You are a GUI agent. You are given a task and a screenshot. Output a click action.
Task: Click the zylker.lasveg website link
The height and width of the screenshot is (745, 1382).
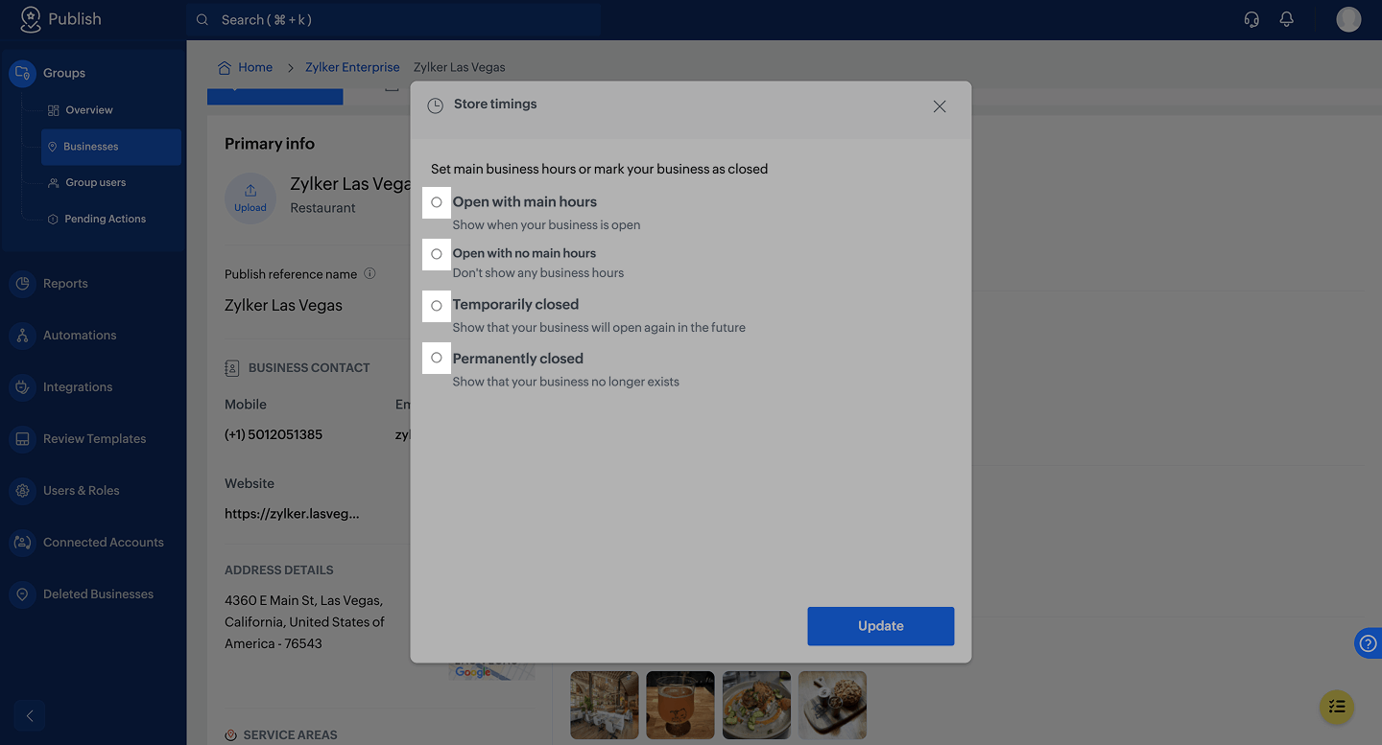click(x=292, y=514)
